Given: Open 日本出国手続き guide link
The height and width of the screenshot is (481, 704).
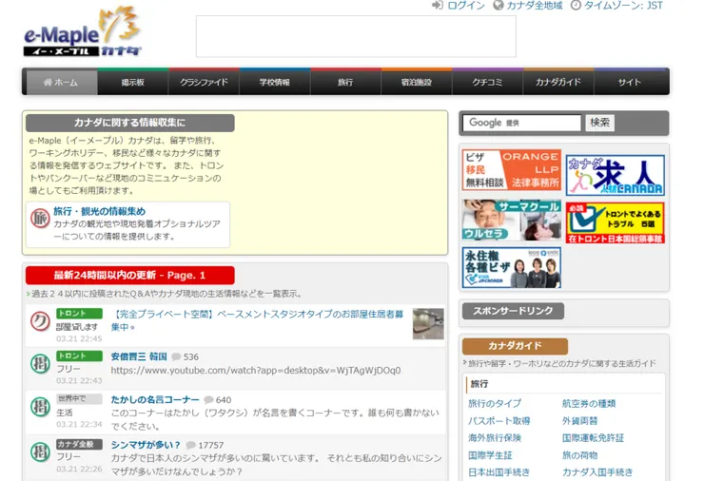Looking at the screenshot, I should pos(499,472).
